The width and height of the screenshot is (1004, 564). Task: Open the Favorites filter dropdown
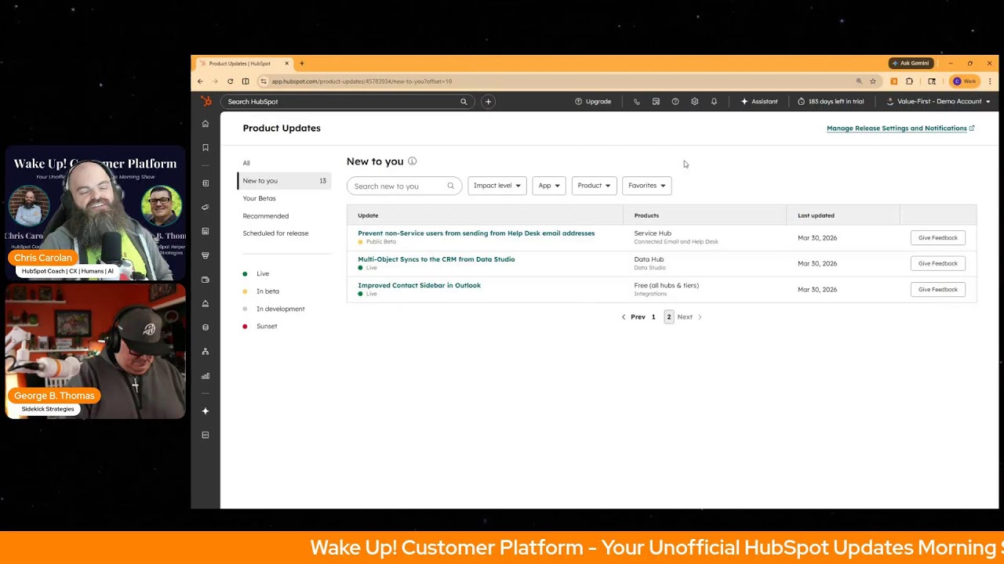[x=647, y=186]
